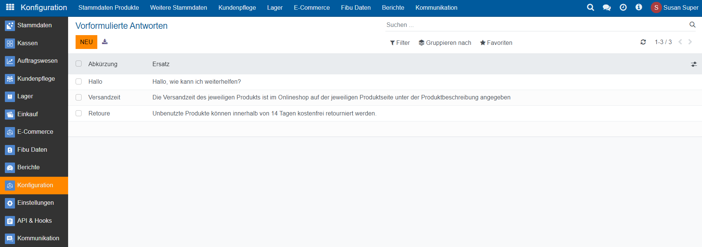Tick the checkbox for Hallo row
702x247 pixels.
[x=79, y=81]
